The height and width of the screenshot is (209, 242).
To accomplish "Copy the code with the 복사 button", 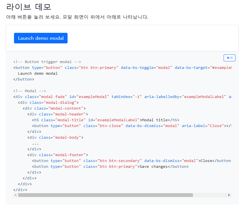I will tap(229, 58).
